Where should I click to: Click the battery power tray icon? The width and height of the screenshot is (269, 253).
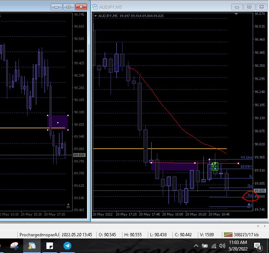[205, 246]
